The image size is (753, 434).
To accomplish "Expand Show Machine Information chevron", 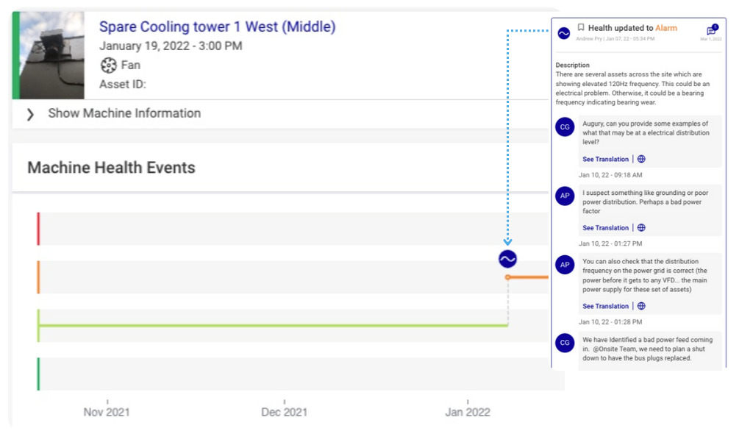I will click(x=30, y=115).
